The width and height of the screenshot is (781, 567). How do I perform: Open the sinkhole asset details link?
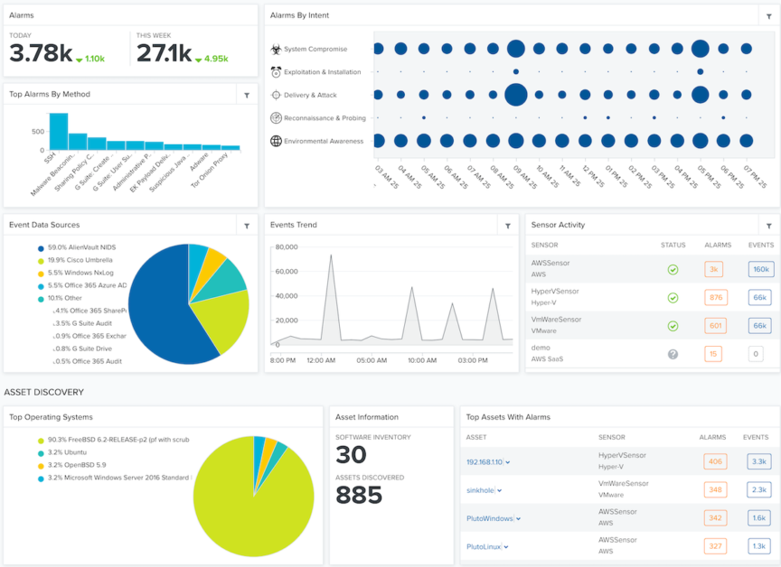click(480, 489)
